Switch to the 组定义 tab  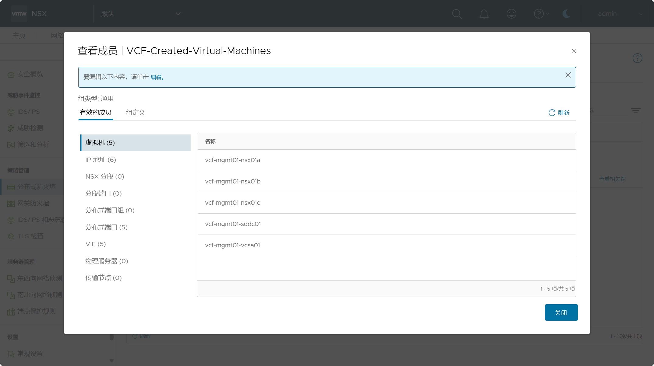coord(135,113)
